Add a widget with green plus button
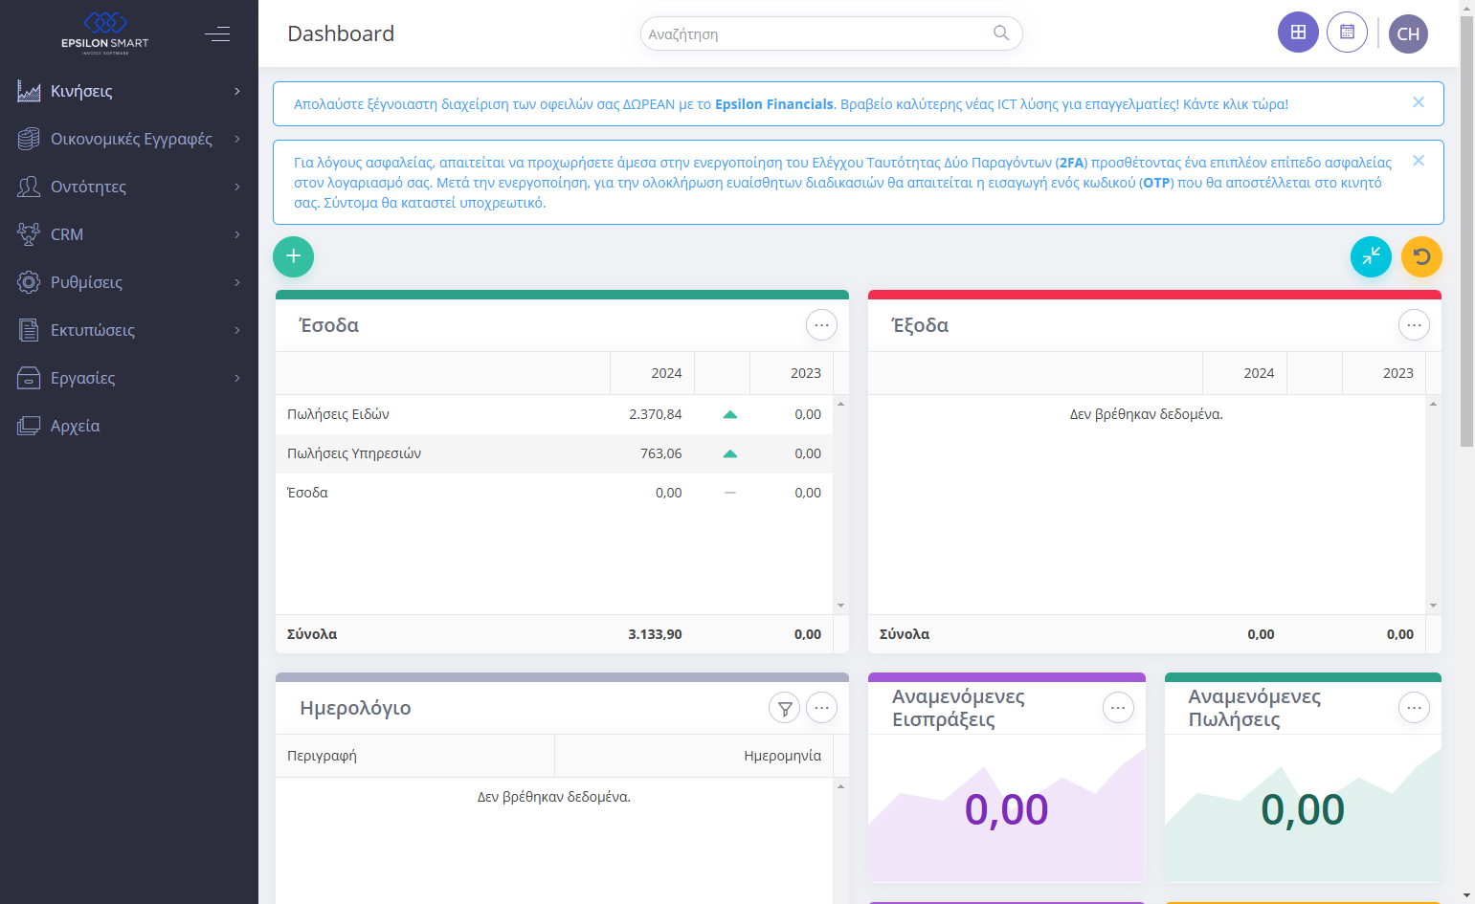The height and width of the screenshot is (904, 1475). 293,256
